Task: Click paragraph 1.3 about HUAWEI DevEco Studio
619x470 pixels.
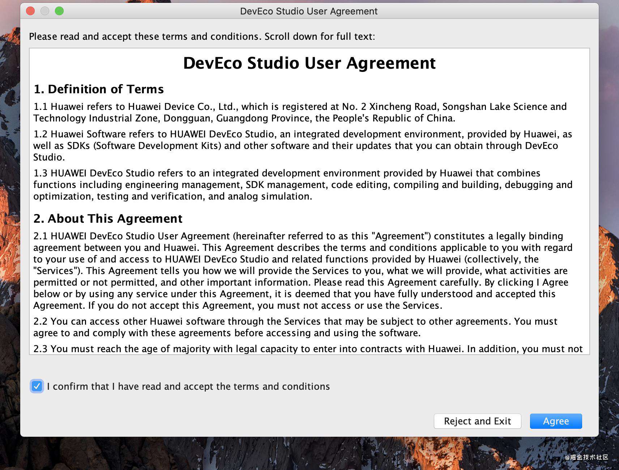Action: click(x=303, y=185)
